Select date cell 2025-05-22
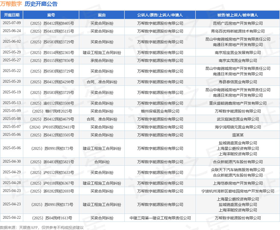The image size is (280, 230). tap(11, 71)
